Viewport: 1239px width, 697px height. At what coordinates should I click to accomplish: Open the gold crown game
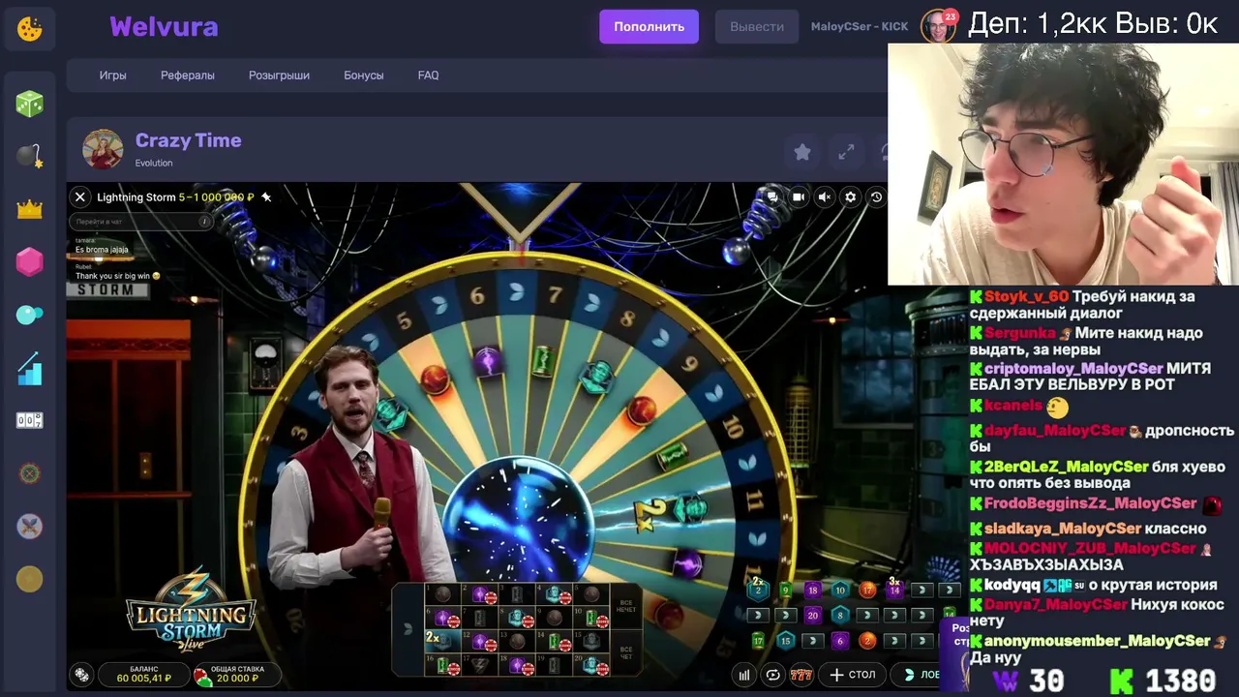coord(29,209)
